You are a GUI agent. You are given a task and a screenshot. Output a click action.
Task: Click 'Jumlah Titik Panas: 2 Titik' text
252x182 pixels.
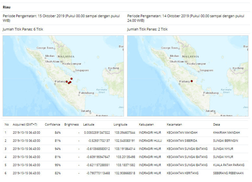(147, 29)
